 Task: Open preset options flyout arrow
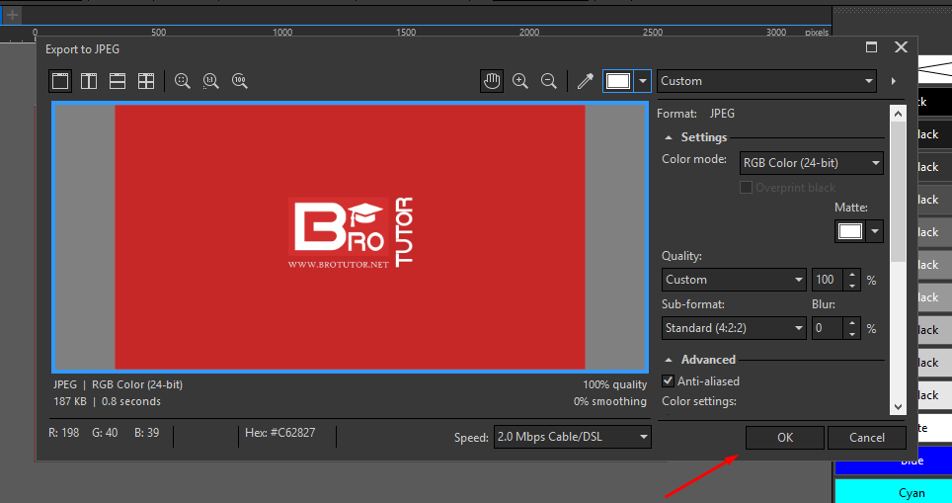point(893,81)
